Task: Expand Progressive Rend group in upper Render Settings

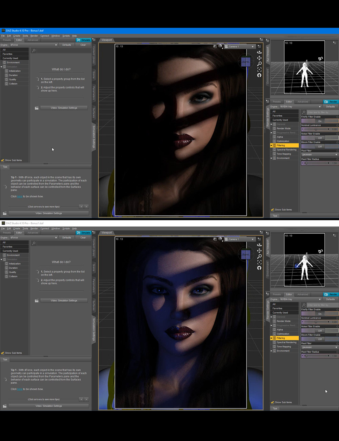Action: pyautogui.click(x=271, y=133)
